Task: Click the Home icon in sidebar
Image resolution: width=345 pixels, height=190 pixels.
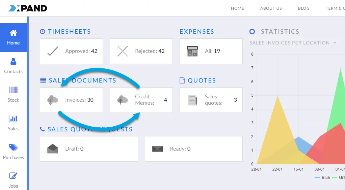Action: (x=13, y=33)
